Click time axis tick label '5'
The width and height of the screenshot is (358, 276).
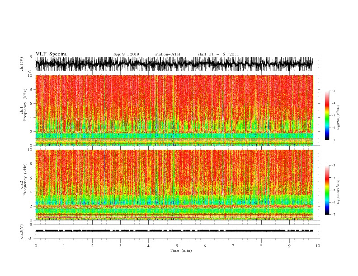click(x=177, y=246)
